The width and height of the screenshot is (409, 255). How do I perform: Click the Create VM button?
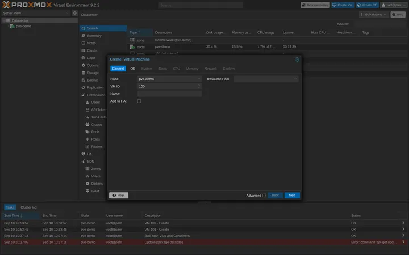tap(343, 5)
